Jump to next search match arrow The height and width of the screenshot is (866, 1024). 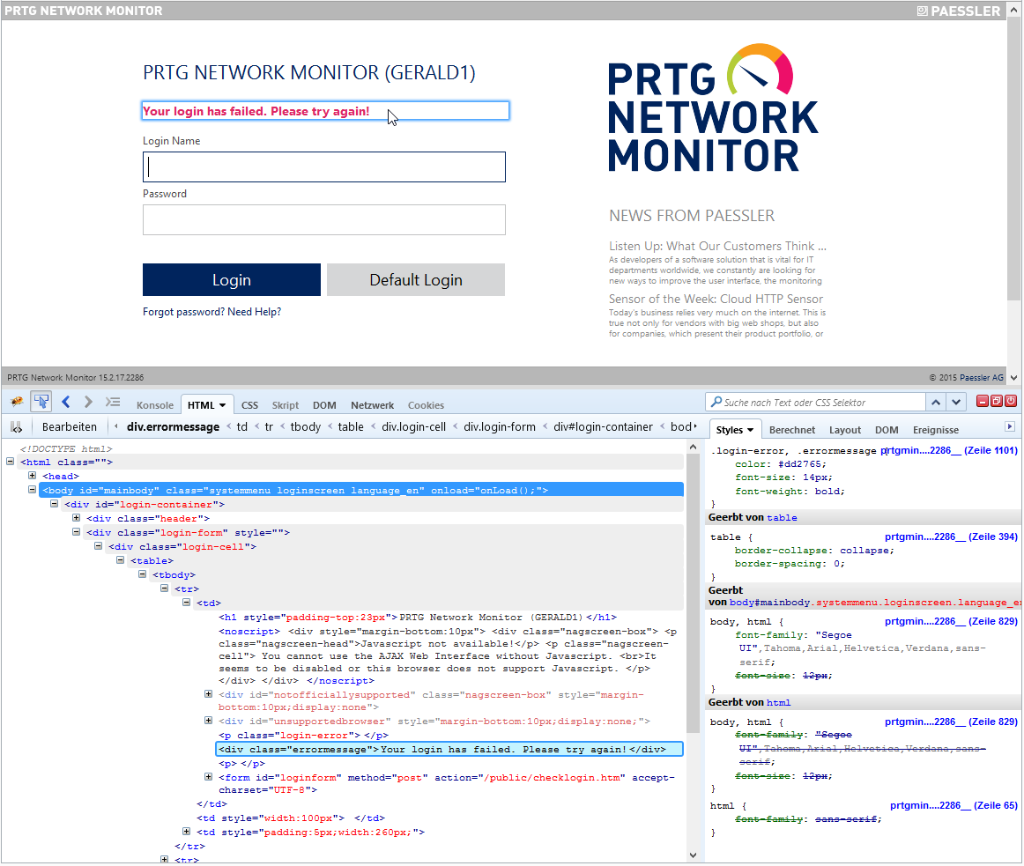(956, 403)
